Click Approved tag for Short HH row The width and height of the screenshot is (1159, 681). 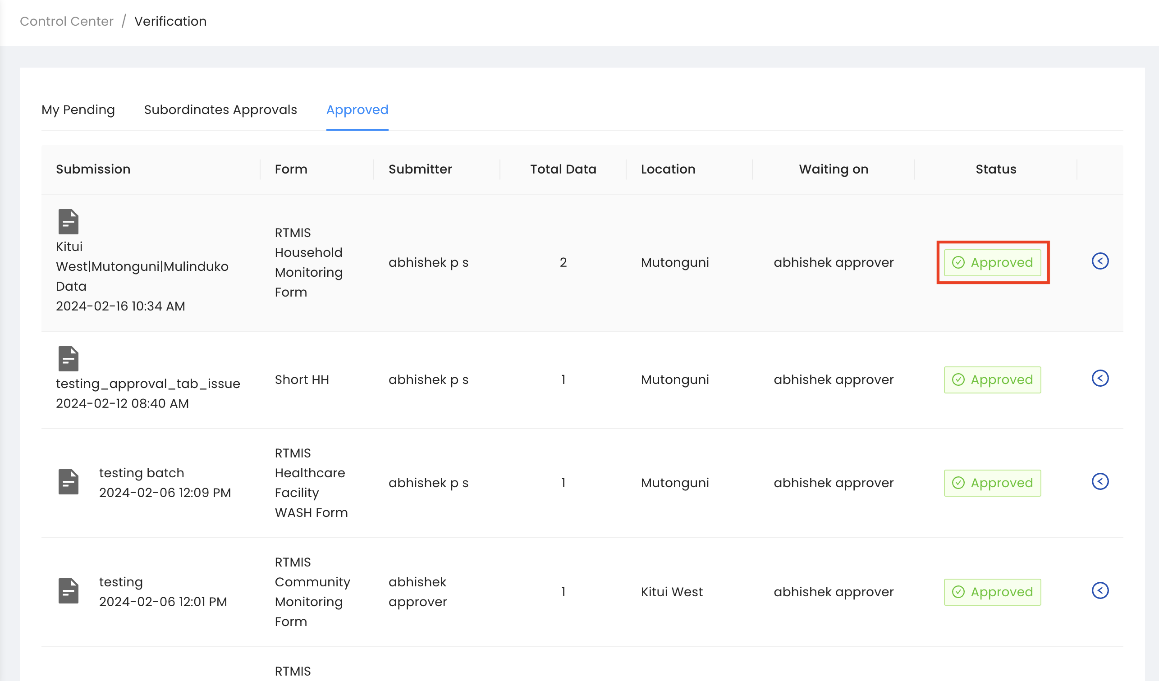click(992, 380)
